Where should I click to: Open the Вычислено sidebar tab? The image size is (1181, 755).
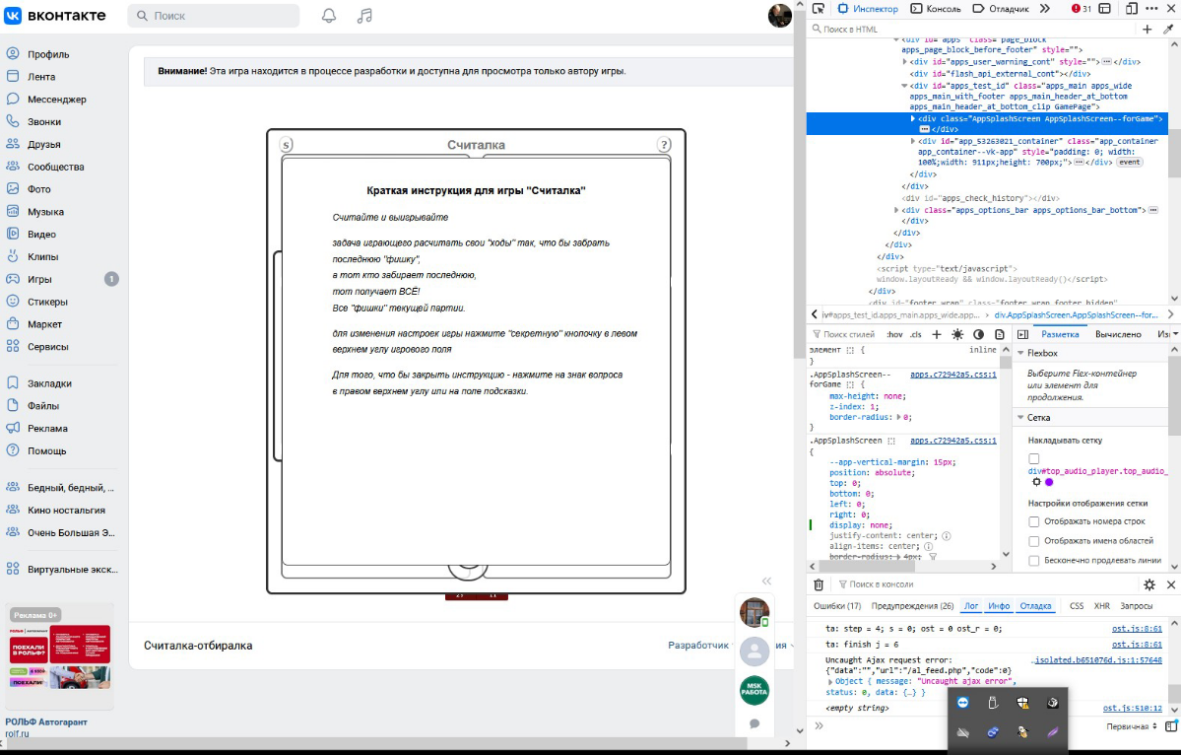[1118, 334]
